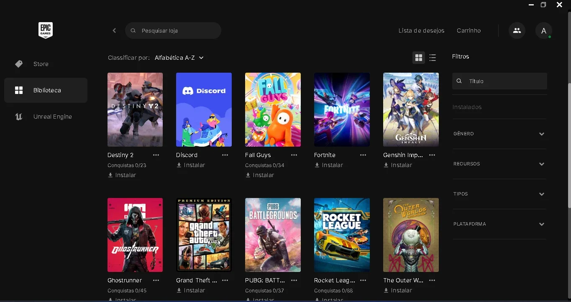Viewport: 571px width, 302px height.
Task: Click Conquistas 0/23 under Destiny 2
Action: pos(127,165)
